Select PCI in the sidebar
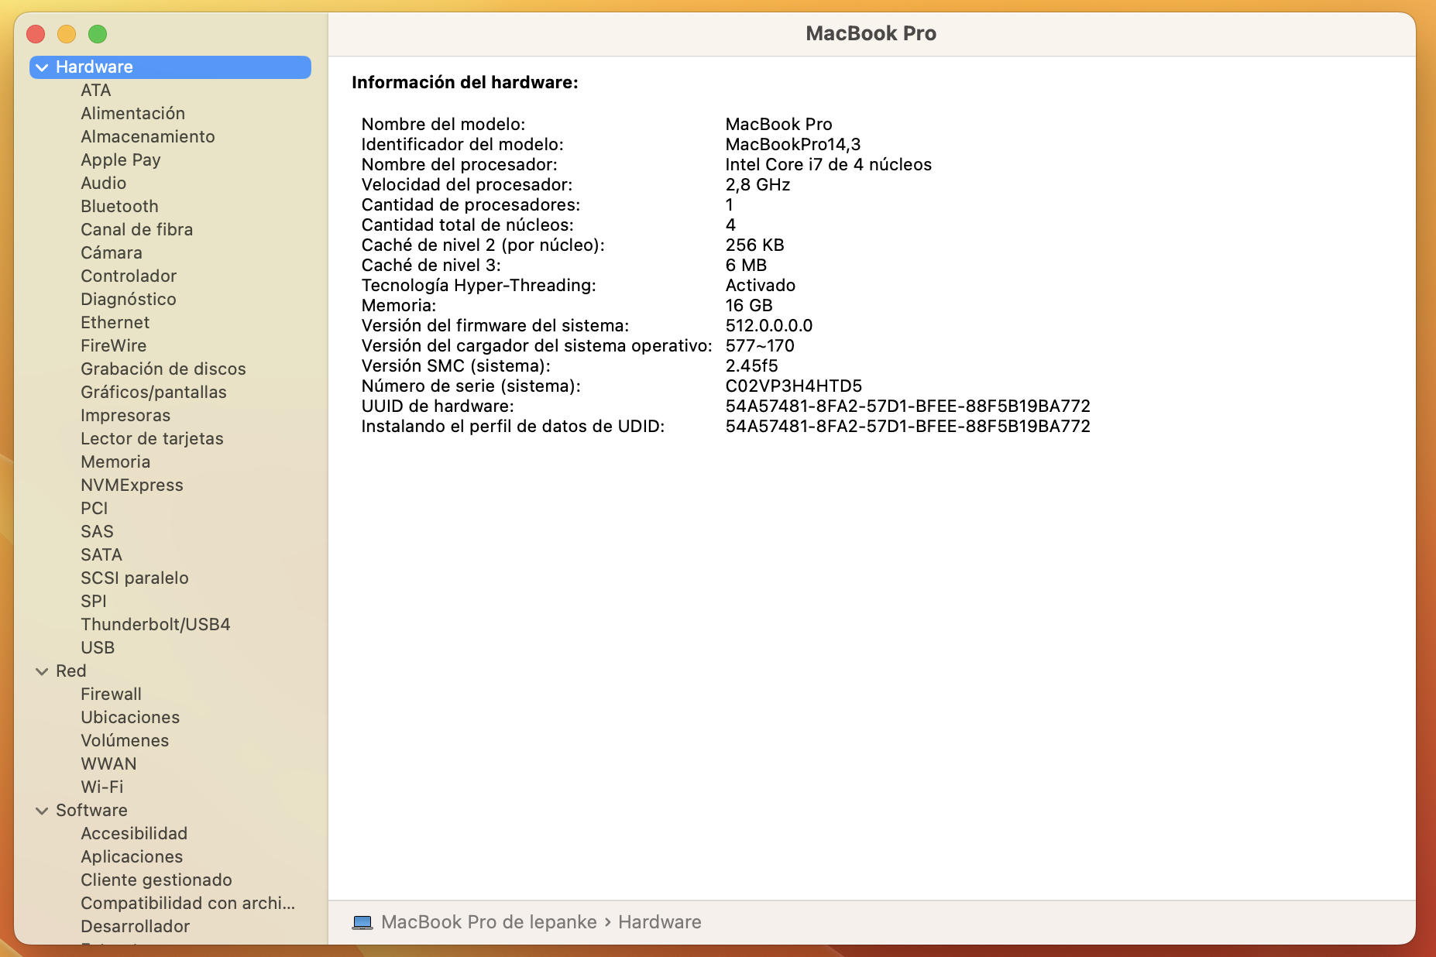 pos(94,508)
